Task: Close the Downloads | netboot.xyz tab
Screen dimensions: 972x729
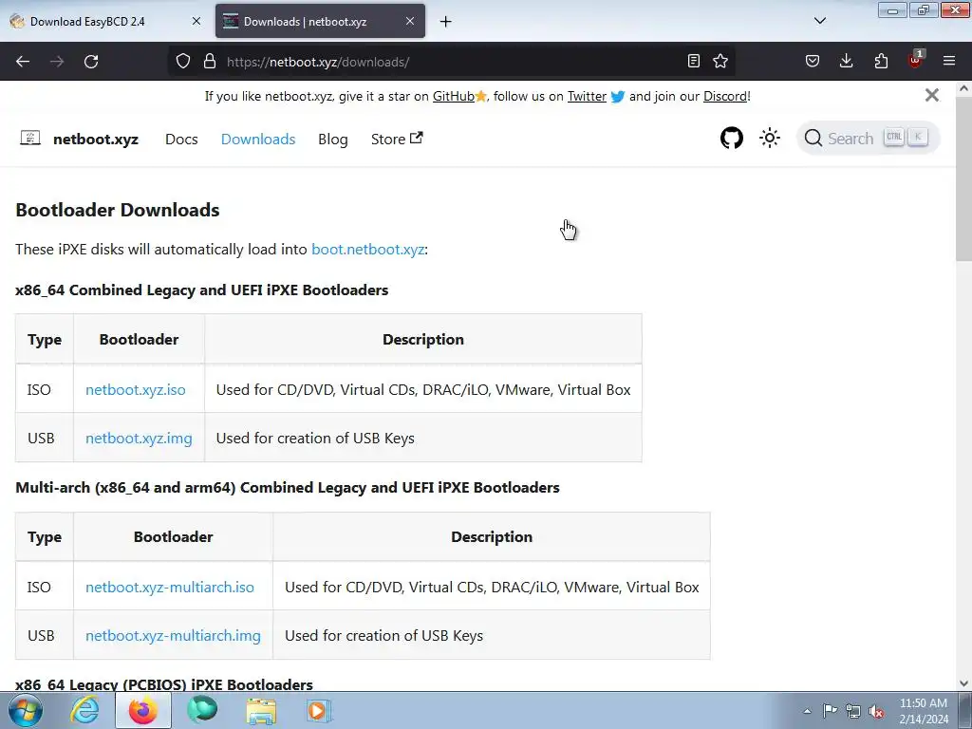Action: click(410, 21)
